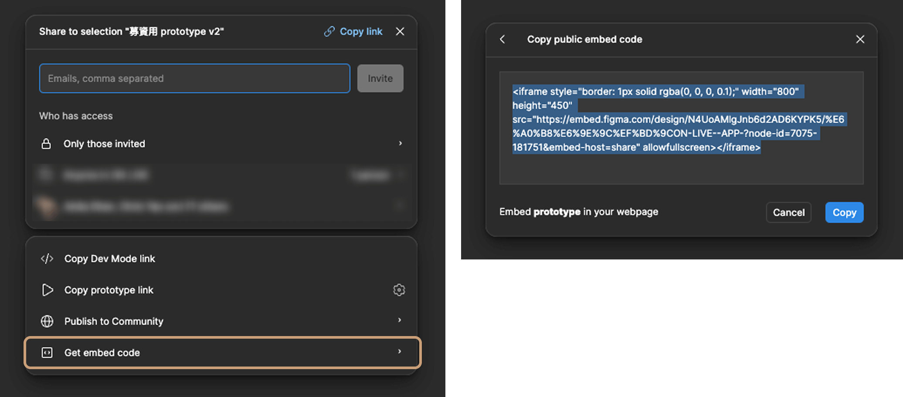Go back from Copy public embed code

tap(502, 39)
